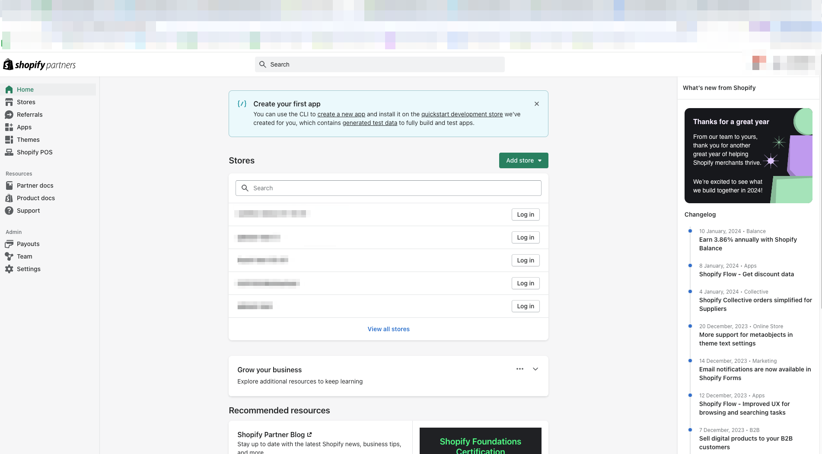Focus the Stores search input
822x454 pixels.
(x=388, y=188)
